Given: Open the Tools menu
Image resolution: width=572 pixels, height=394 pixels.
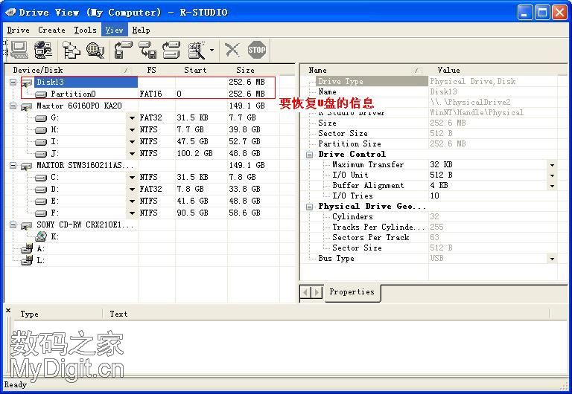Looking at the screenshot, I should point(86,30).
